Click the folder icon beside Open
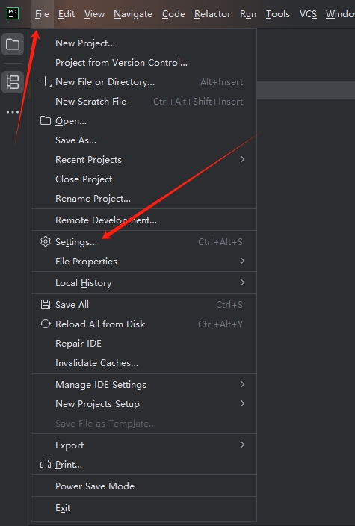Viewport: 355px width, 526px height. coord(46,120)
